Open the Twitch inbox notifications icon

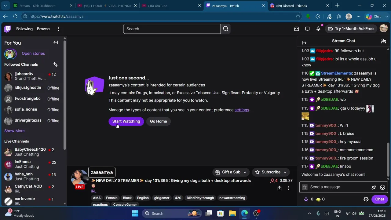(x=296, y=29)
